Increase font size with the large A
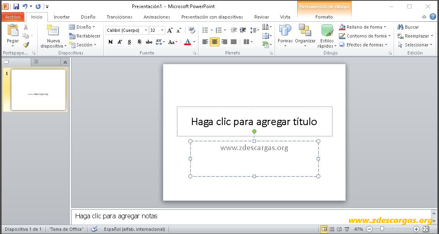Viewport: 439px width, 234px height. point(170,30)
